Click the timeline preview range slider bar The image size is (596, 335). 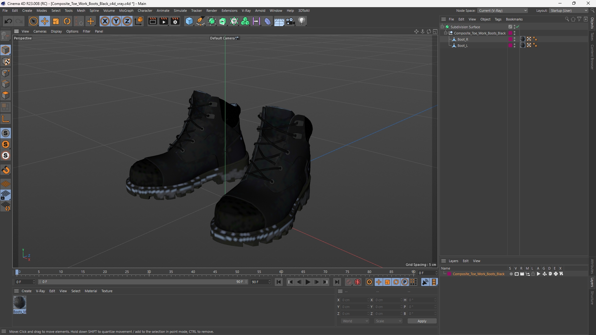[143, 282]
